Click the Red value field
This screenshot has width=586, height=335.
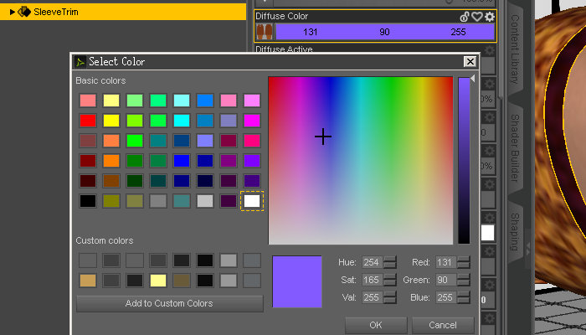point(445,262)
